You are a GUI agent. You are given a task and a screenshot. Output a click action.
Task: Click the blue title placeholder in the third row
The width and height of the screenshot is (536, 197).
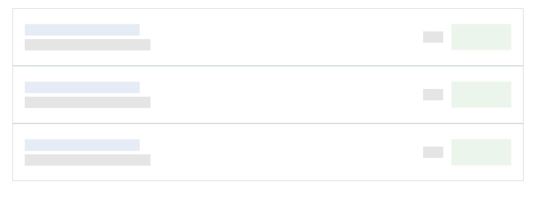pyautogui.click(x=82, y=145)
